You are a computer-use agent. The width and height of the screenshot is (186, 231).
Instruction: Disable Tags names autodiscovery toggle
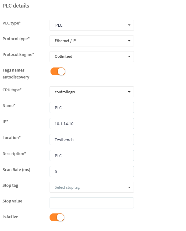[x=58, y=72]
